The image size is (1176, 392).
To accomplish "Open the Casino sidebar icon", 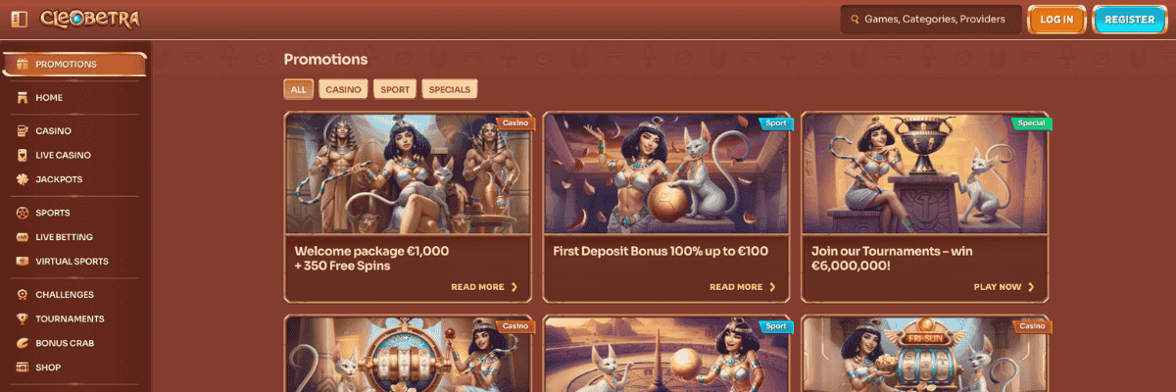I will pos(23,130).
